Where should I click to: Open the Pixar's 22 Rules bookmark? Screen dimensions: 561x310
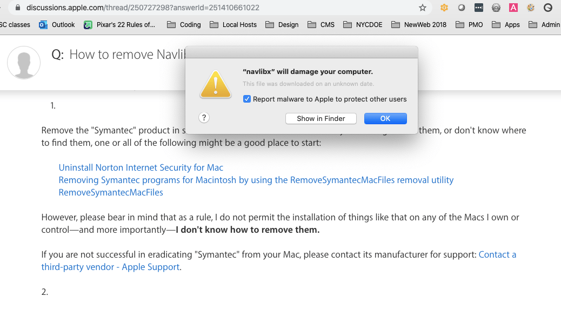[119, 25]
